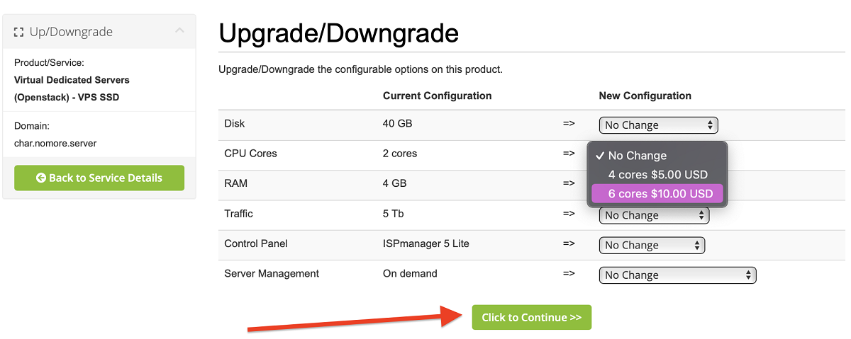Click the "Current Configuration" column header
This screenshot has height=339, width=851.
[x=437, y=96]
